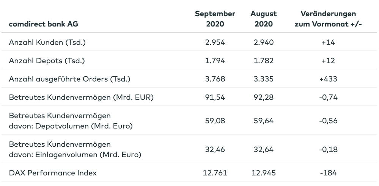Click the 'davon: Depotvolumen' row label

(71, 126)
